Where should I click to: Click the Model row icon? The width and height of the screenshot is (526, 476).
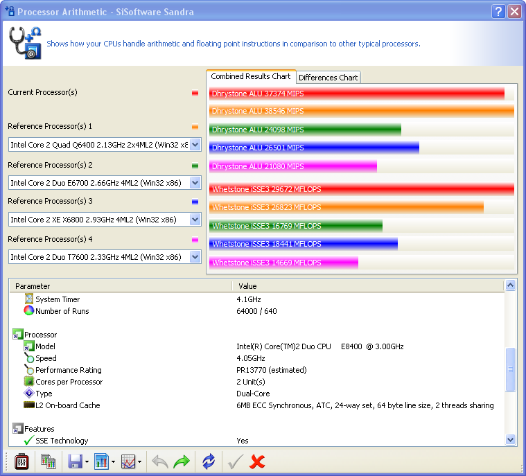(29, 346)
